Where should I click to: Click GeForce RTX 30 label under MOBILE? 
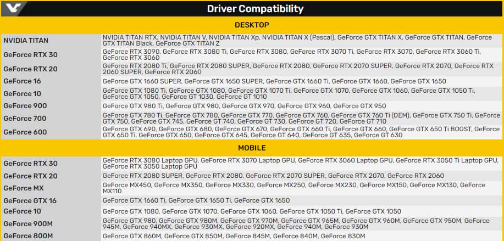(x=31, y=164)
